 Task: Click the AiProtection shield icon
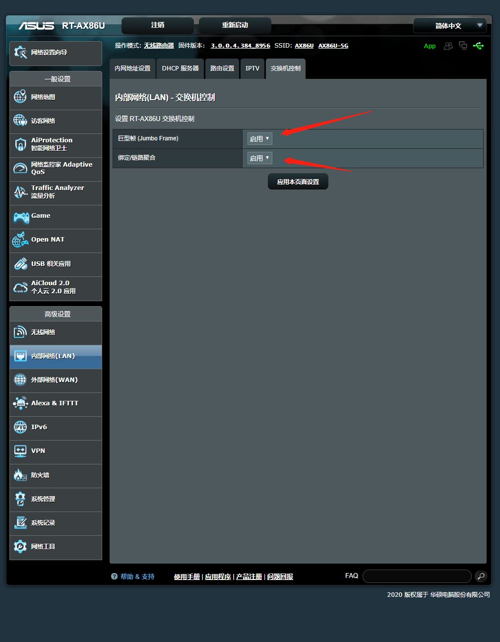20,144
